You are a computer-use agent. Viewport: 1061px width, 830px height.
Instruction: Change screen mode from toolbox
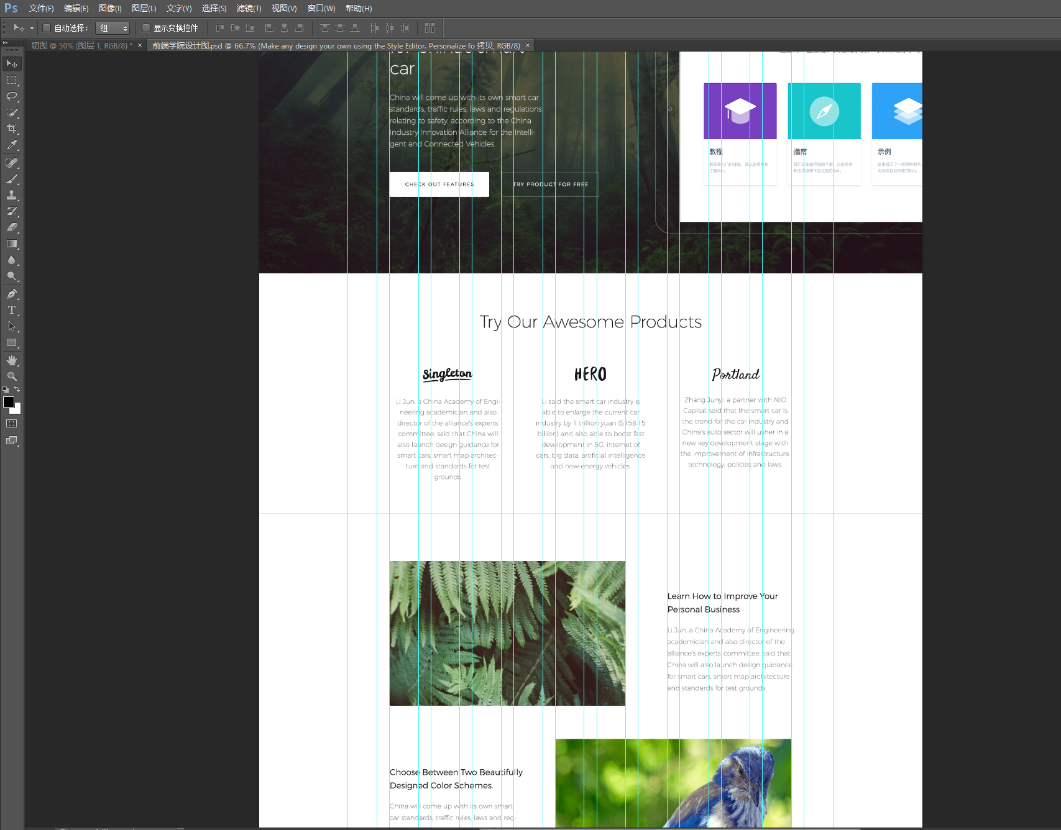[12, 440]
